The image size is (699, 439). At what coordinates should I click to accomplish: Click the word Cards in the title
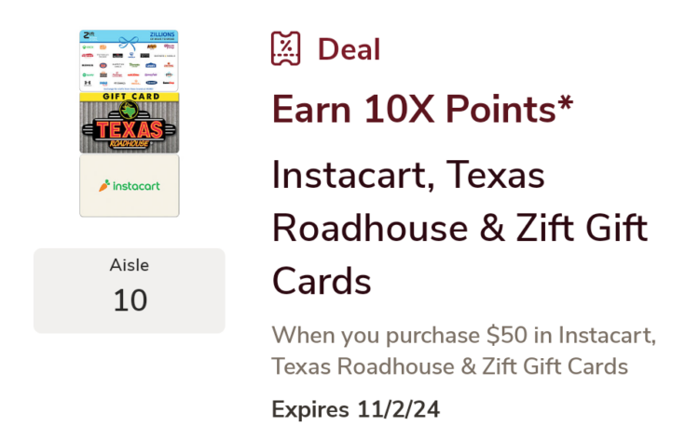pyautogui.click(x=322, y=281)
